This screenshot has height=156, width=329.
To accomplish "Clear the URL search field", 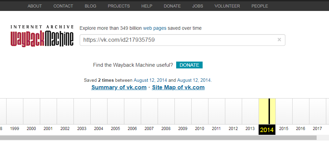I will [279, 40].
